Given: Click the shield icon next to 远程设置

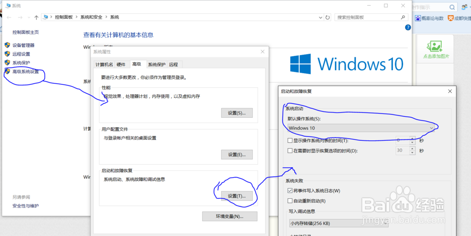Looking at the screenshot, I should (8, 54).
